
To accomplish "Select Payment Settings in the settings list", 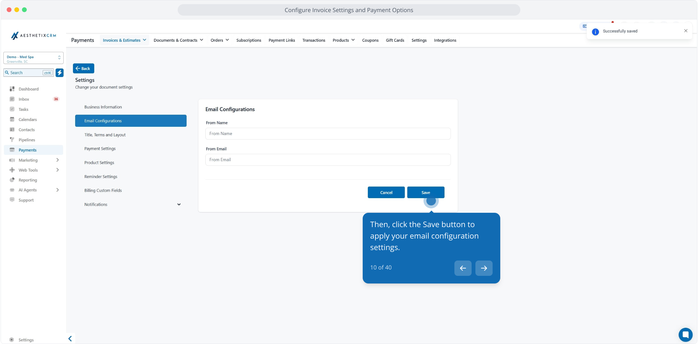I will [100, 149].
